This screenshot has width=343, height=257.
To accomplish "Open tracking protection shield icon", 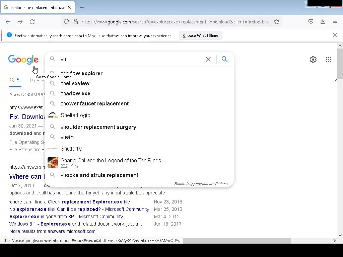I will coord(66,22).
